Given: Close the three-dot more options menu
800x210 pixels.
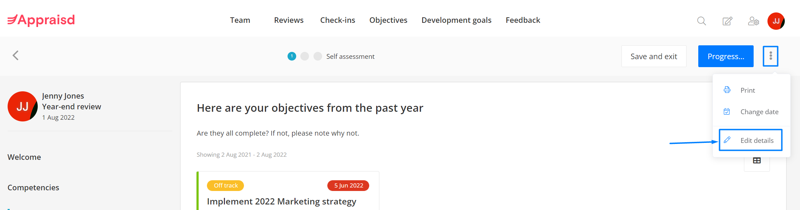Looking at the screenshot, I should point(771,56).
